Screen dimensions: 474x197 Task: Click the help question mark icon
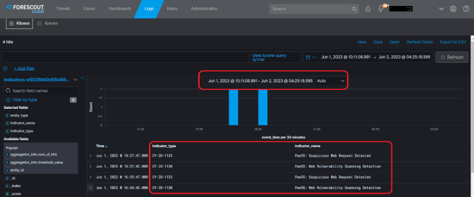[x=466, y=9]
